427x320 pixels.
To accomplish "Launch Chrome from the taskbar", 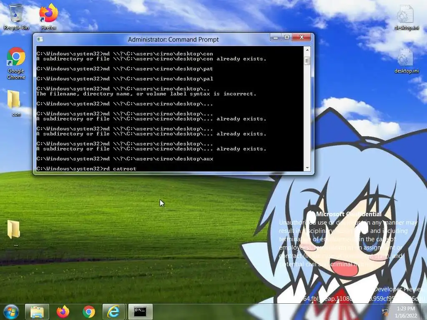I will (89, 312).
